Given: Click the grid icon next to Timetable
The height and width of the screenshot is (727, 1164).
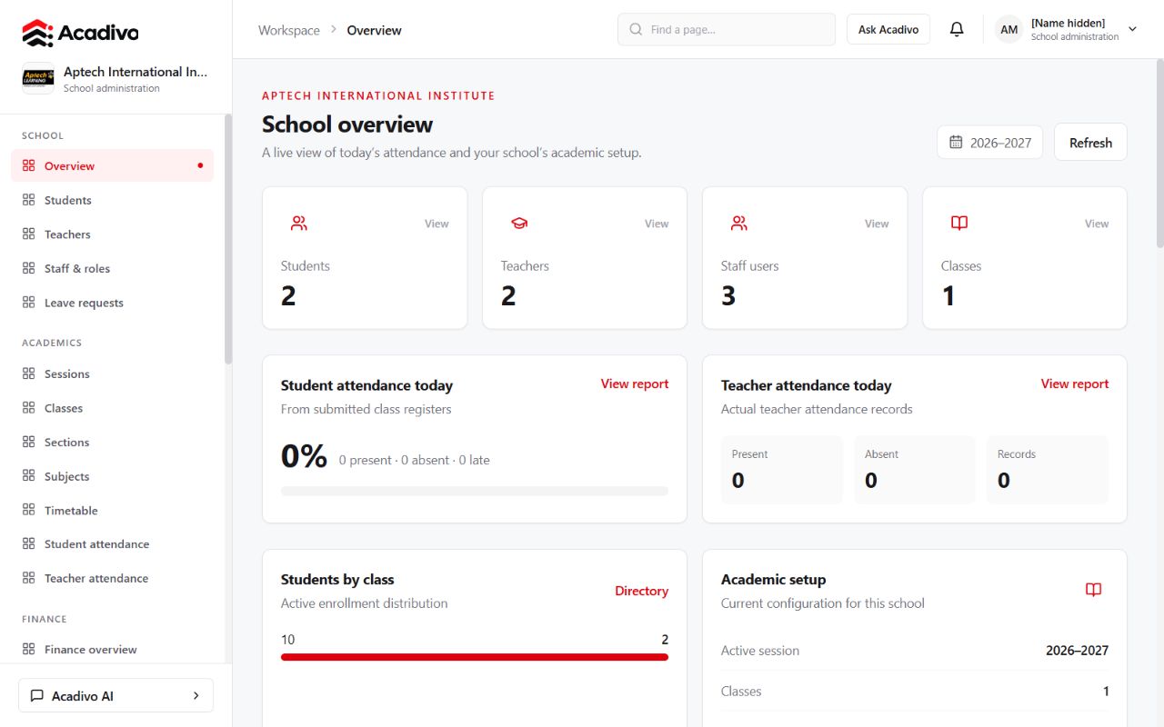Looking at the screenshot, I should click(28, 511).
